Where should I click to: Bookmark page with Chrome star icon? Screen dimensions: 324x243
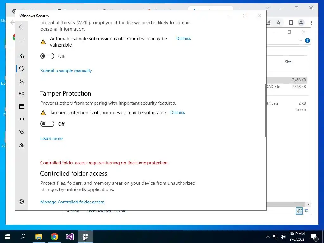(278, 22)
